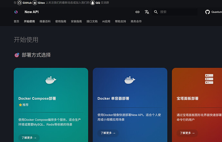222x142 pixels.
Task: Click the Docker Compose card description text
Action: (50, 122)
